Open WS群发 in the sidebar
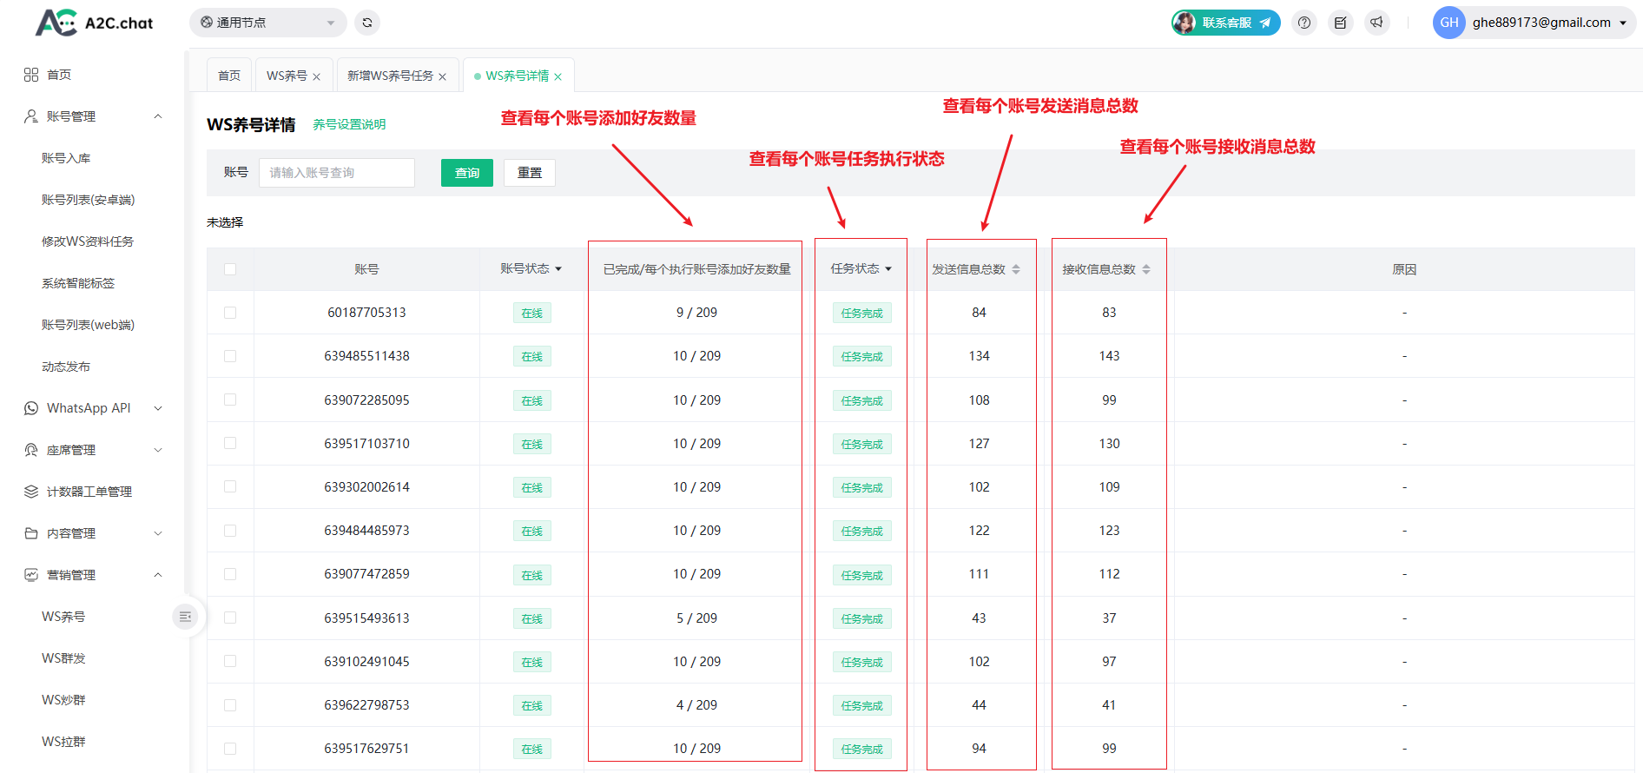The image size is (1643, 773). pyautogui.click(x=63, y=658)
